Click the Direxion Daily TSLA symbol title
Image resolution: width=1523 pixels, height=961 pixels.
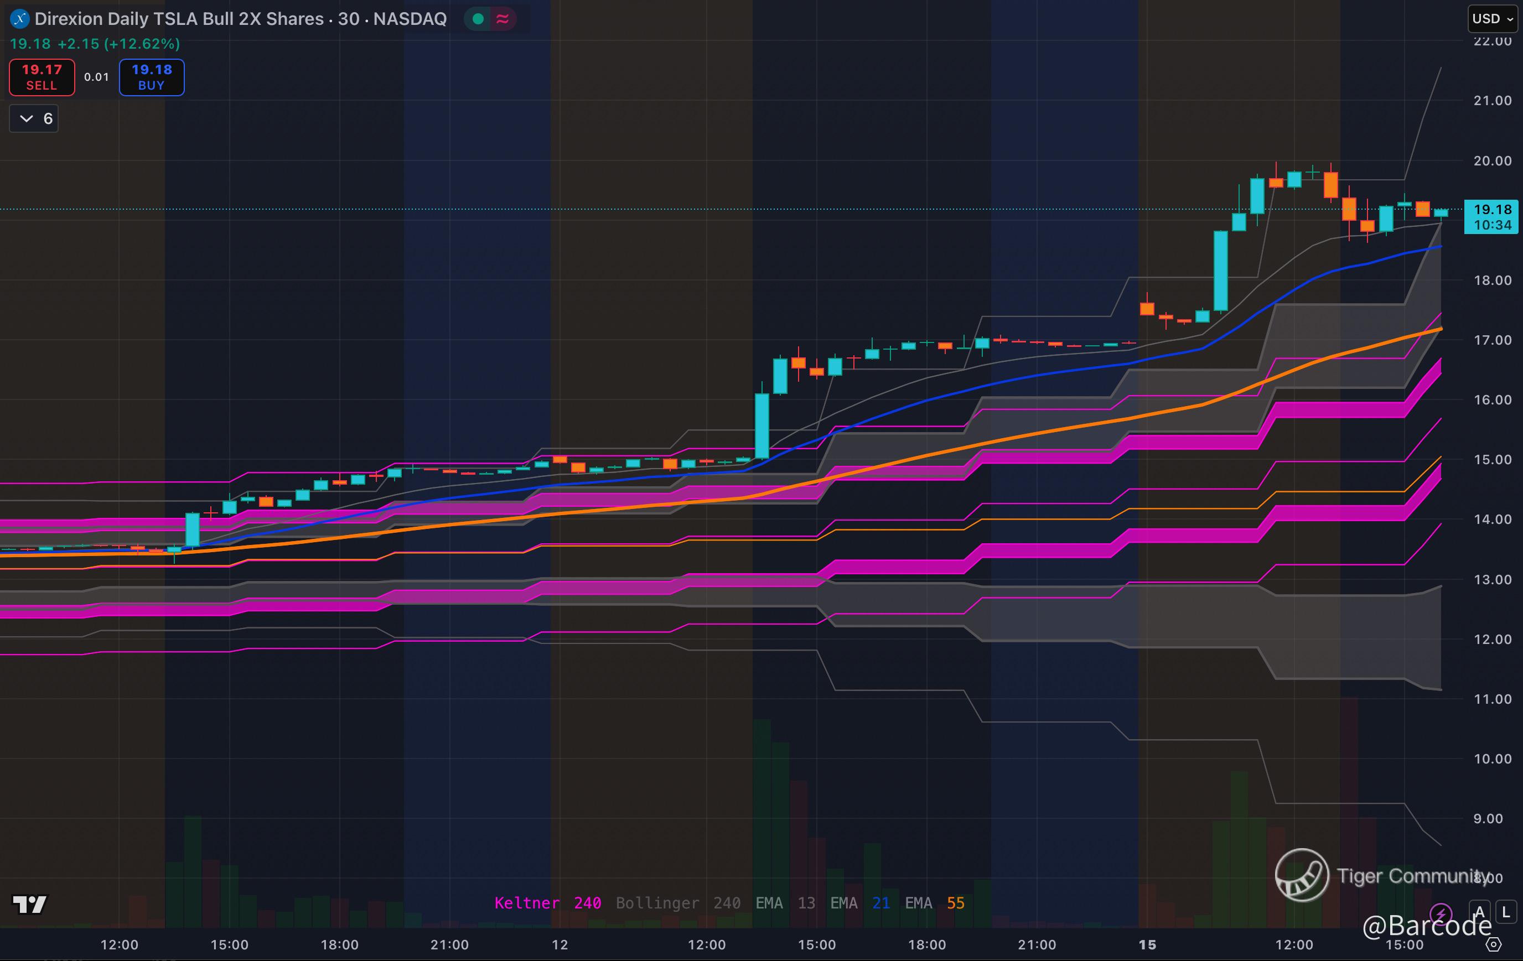(x=240, y=19)
